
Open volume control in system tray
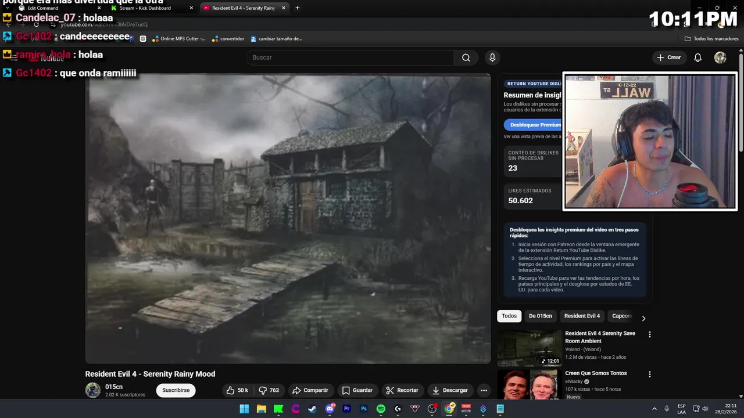pyautogui.click(x=705, y=409)
